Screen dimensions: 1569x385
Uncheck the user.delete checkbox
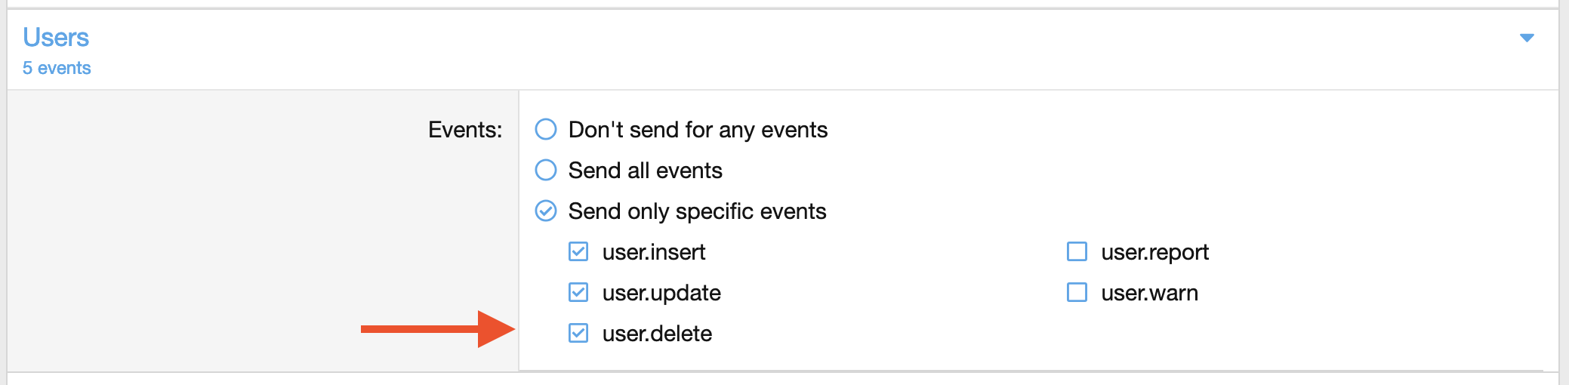point(578,333)
